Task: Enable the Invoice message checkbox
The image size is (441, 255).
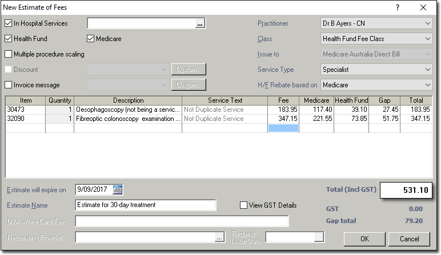Action: pos(9,85)
